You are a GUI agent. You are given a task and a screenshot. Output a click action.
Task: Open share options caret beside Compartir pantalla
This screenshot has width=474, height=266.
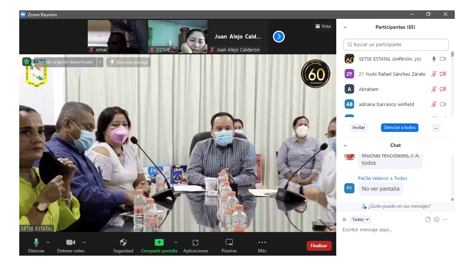[x=176, y=242]
